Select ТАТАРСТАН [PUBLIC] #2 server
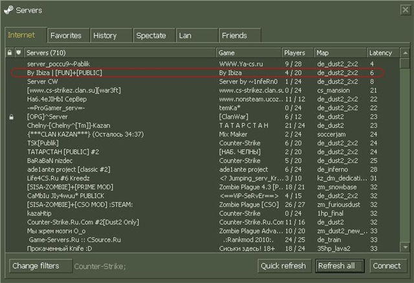The image size is (414, 283). click(x=202, y=152)
